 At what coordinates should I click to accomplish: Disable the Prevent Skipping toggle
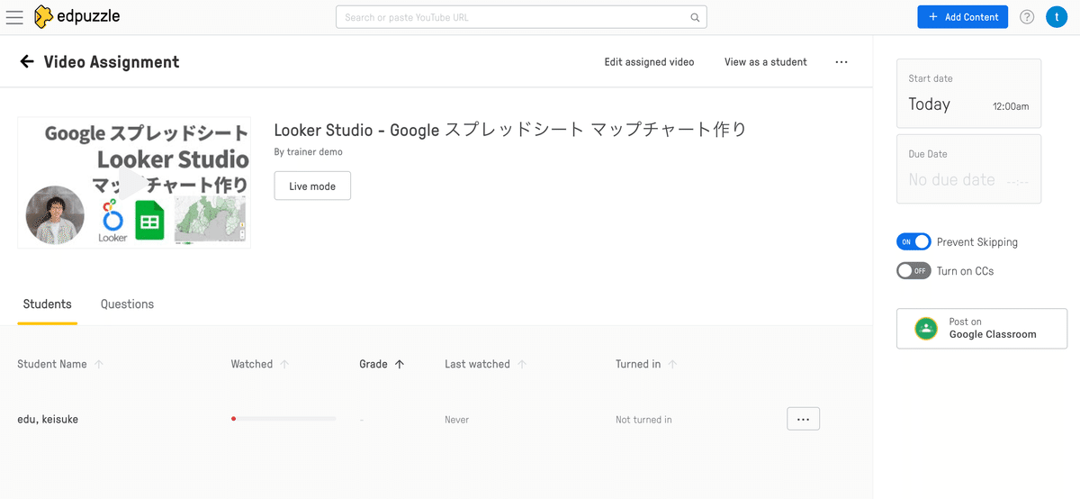pos(913,242)
